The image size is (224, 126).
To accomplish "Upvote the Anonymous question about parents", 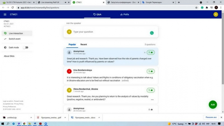I will 151,52.
